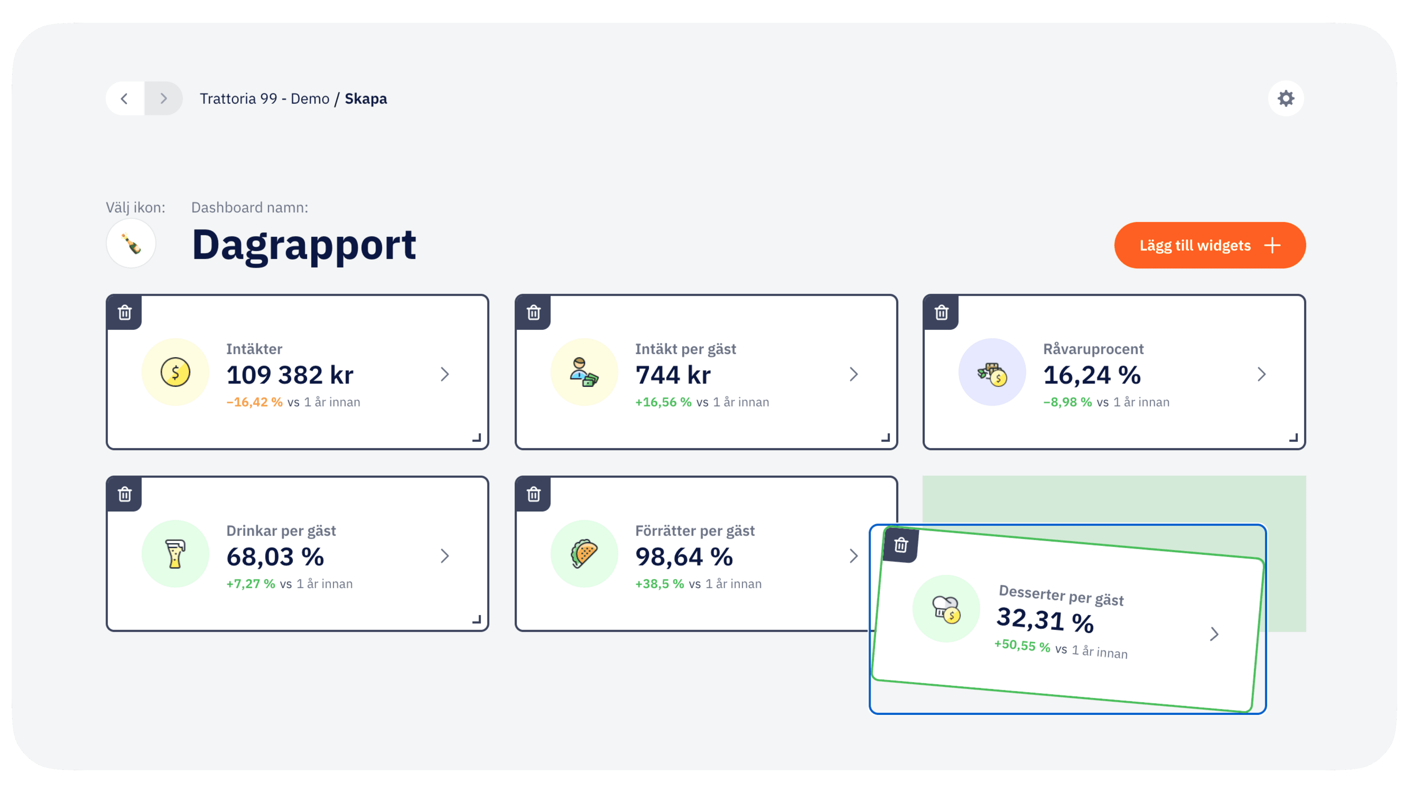Click the Välj ikon label
Image resolution: width=1410 pixels, height=793 pixels.
pyautogui.click(x=135, y=207)
